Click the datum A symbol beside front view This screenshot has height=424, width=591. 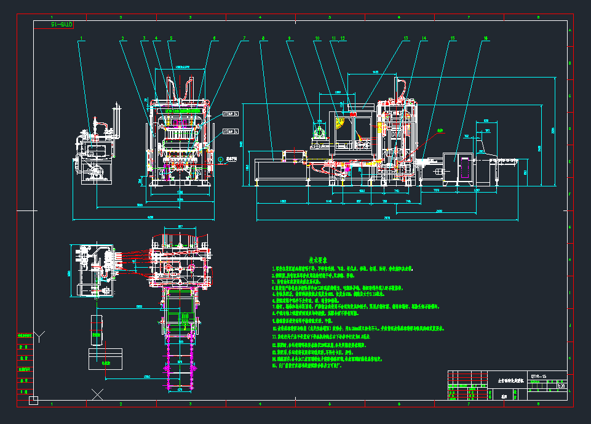tap(221, 159)
